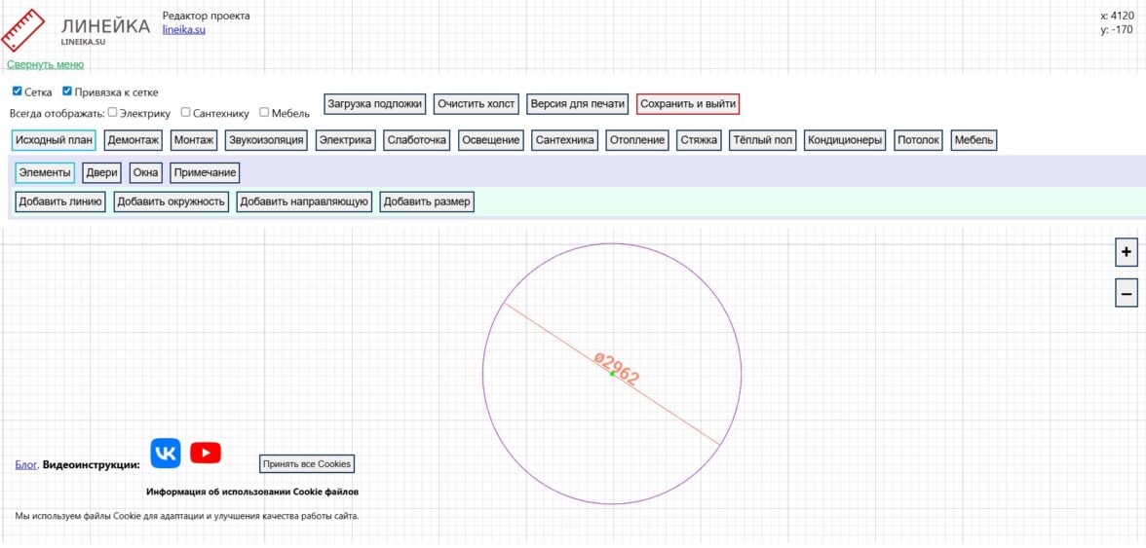The height and width of the screenshot is (548, 1146).
Task: Click Очистить холст button
Action: (477, 103)
